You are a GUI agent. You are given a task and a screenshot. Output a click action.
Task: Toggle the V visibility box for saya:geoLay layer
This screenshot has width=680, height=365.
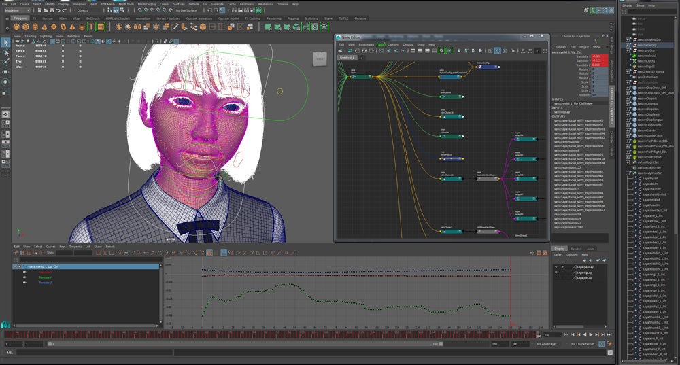[556, 267]
